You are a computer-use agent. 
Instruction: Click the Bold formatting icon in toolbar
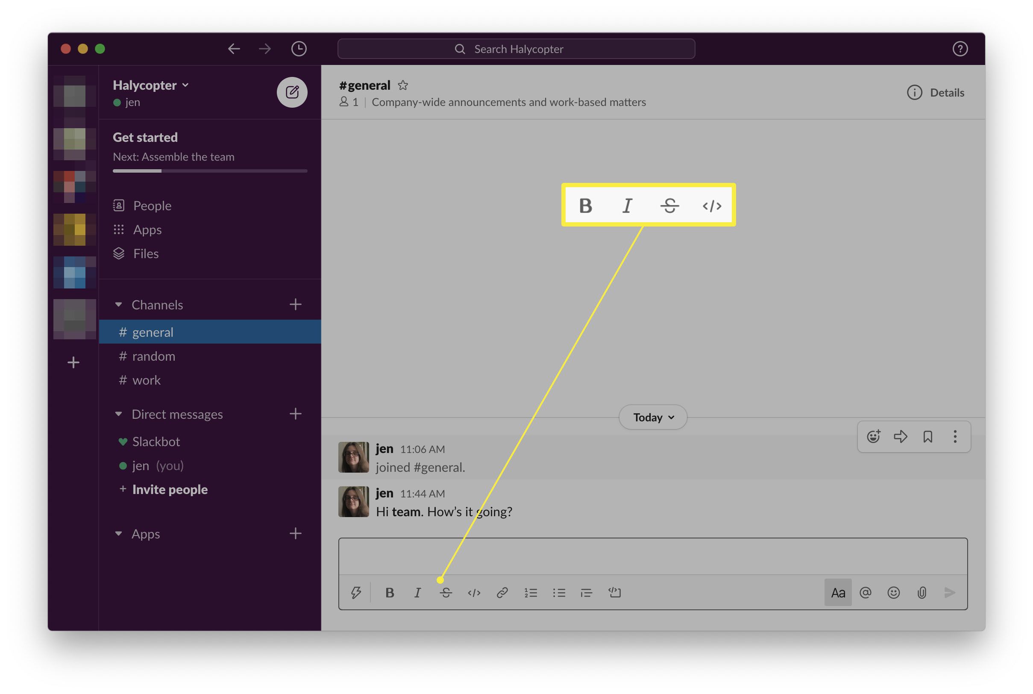[390, 592]
